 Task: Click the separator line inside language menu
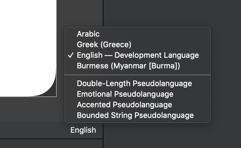[138, 75]
